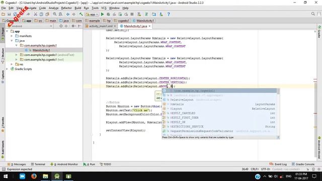
Task: Select Rdetails in autocomplete list
Action: [x=219, y=104]
